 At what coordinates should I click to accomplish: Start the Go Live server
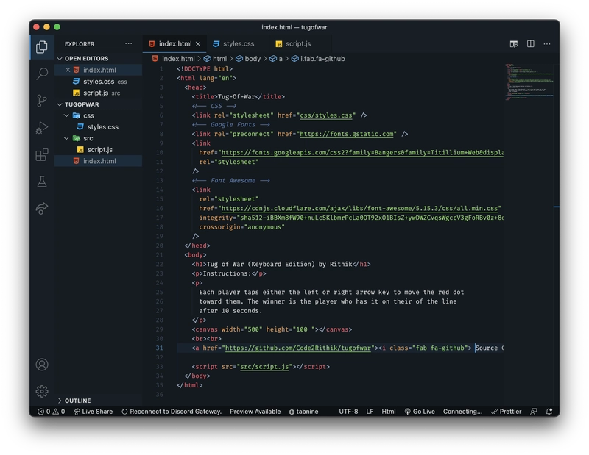point(420,412)
